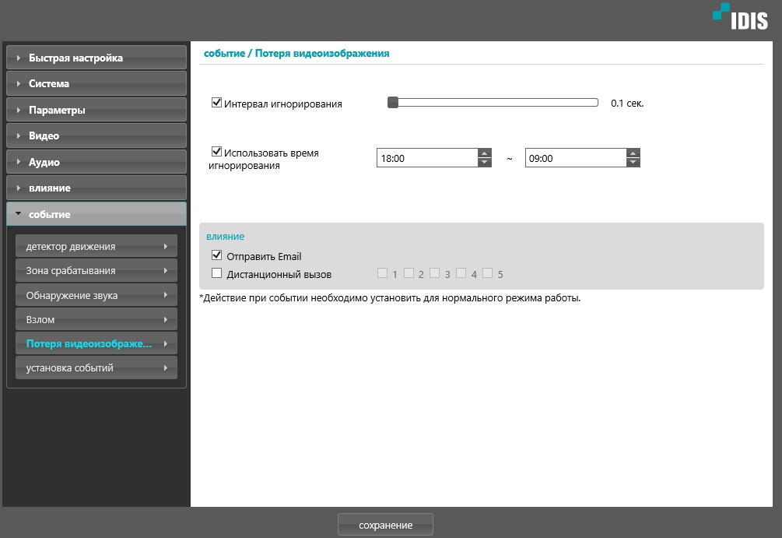Click the 09:00 end time field
The height and width of the screenshot is (538, 782).
pos(576,158)
